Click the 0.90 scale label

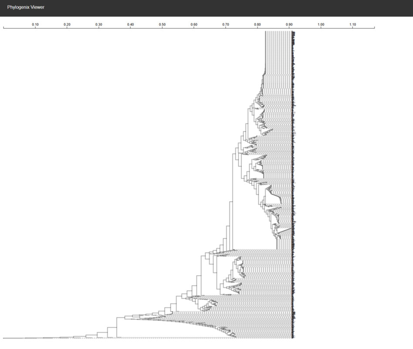click(289, 24)
